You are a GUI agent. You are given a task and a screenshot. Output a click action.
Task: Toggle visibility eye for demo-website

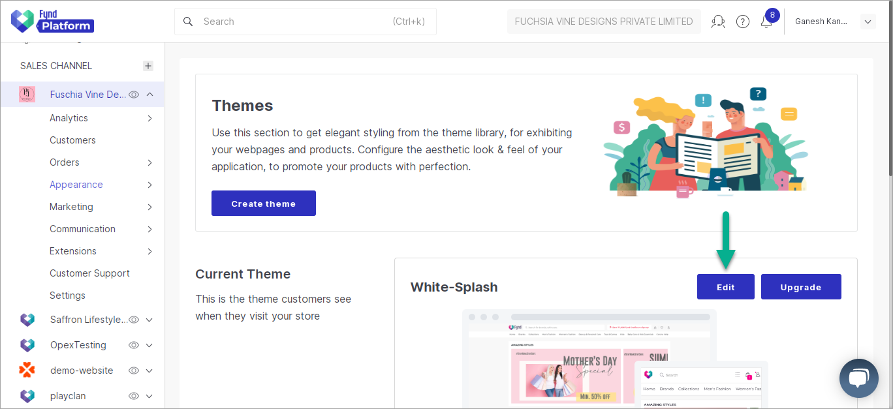point(134,371)
